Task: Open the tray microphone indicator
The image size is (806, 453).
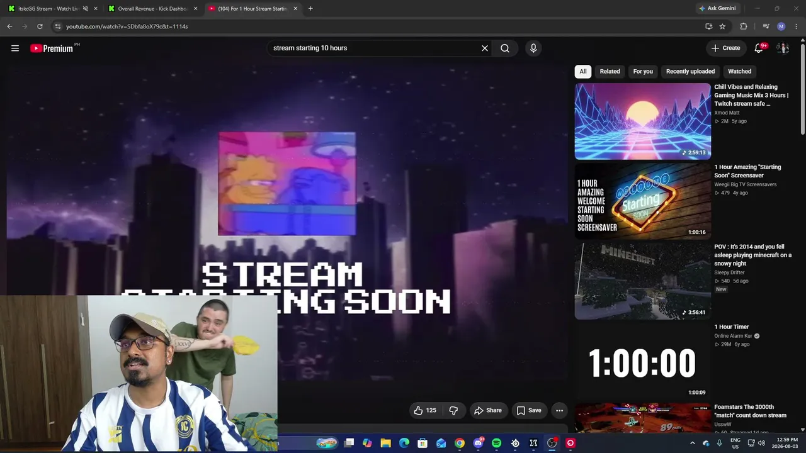Action: tap(719, 443)
